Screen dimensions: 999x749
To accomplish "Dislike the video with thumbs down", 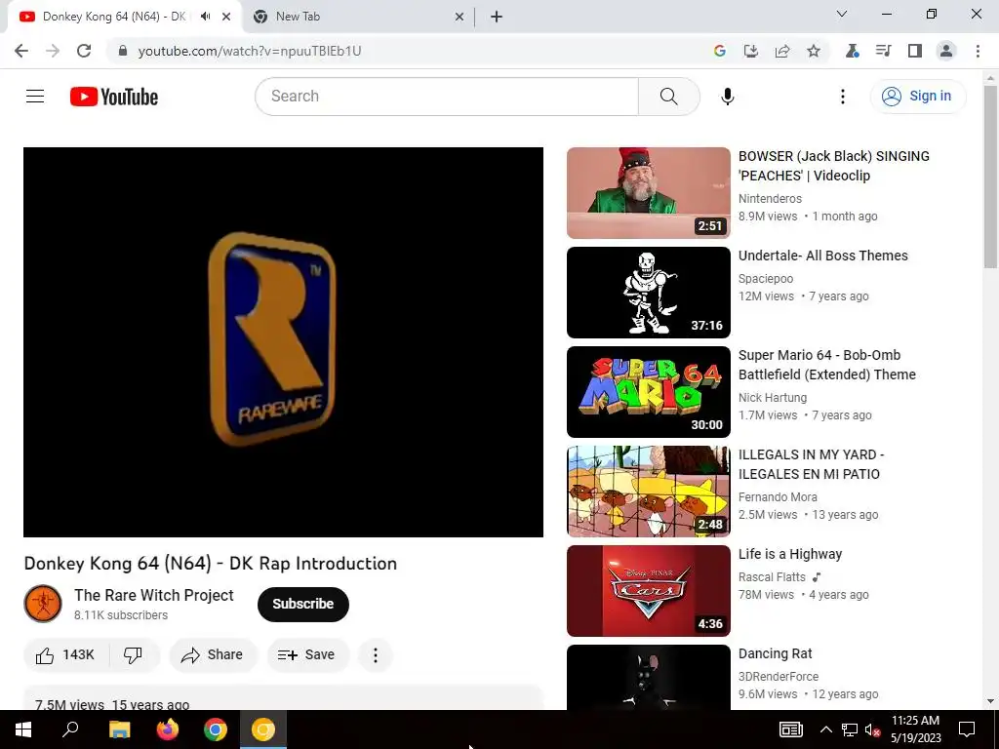I will [133, 654].
